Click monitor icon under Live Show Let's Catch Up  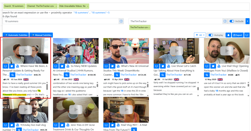click(156, 66)
